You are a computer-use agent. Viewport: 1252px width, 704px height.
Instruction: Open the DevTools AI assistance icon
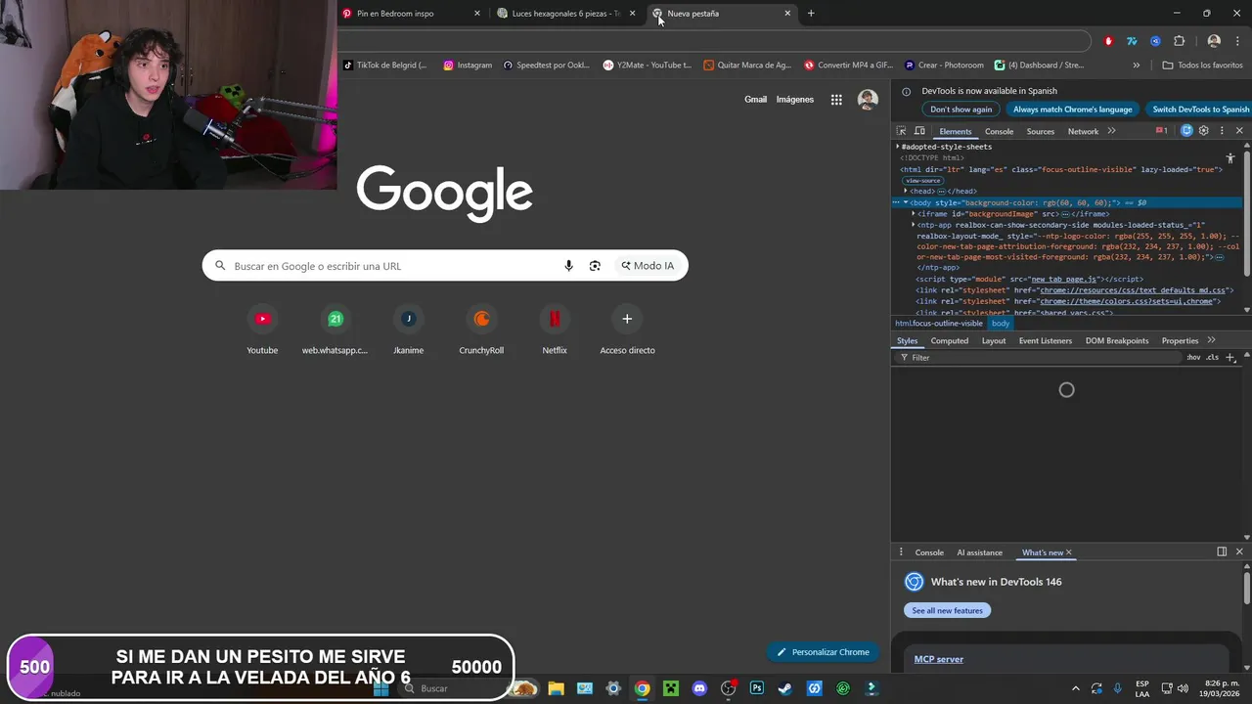(1186, 131)
